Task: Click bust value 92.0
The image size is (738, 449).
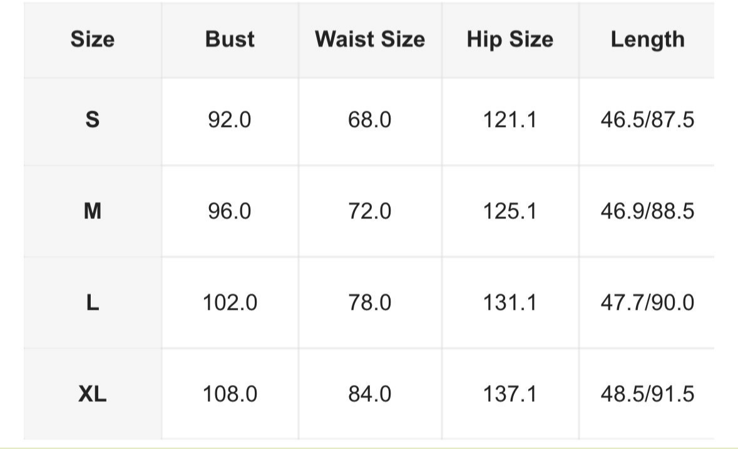Action: pyautogui.click(x=230, y=120)
